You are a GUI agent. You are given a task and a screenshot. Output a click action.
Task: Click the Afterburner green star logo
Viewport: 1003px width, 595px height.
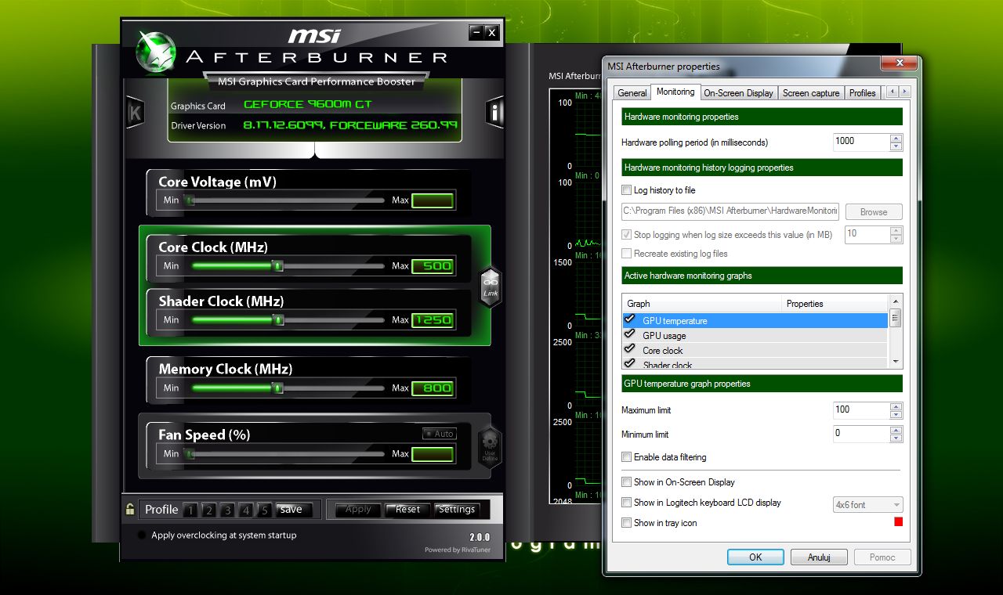(x=156, y=52)
